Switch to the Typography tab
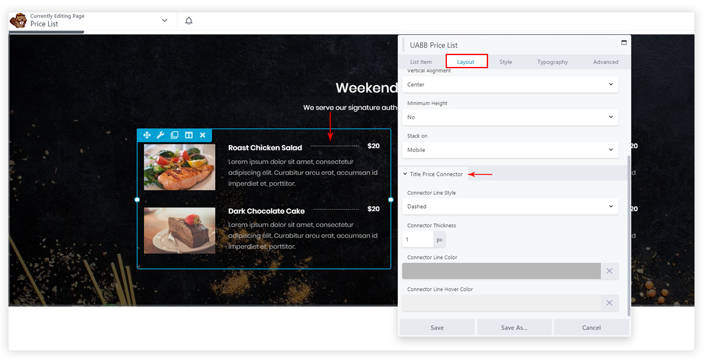Screen dimensions: 703x359 (552, 62)
